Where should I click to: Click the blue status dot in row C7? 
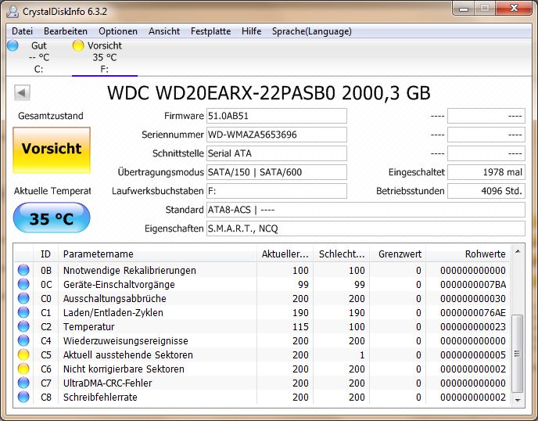(23, 383)
